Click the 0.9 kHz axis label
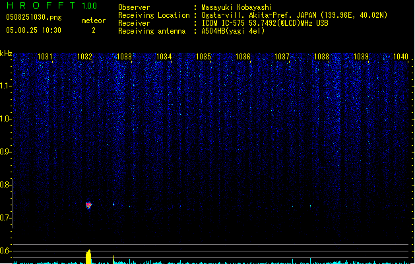The image size is (415, 264). click(5, 152)
